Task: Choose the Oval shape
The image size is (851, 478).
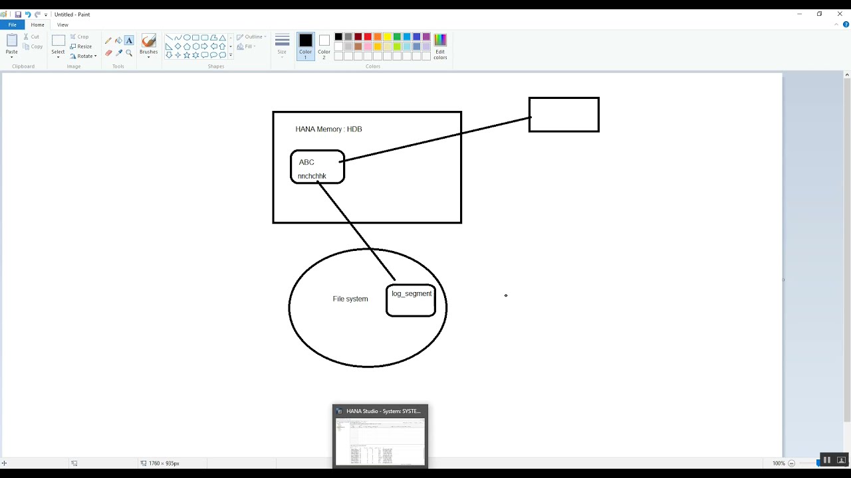Action: pos(187,38)
